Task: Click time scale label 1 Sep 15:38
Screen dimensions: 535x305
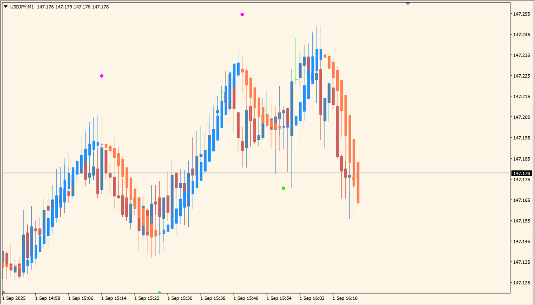Action: (x=213, y=298)
